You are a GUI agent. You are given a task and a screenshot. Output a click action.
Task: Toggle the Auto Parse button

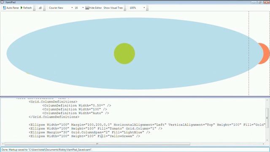(11, 8)
